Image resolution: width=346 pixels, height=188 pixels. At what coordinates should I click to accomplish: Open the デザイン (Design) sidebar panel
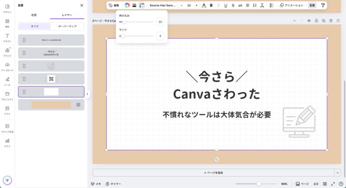(7, 9)
